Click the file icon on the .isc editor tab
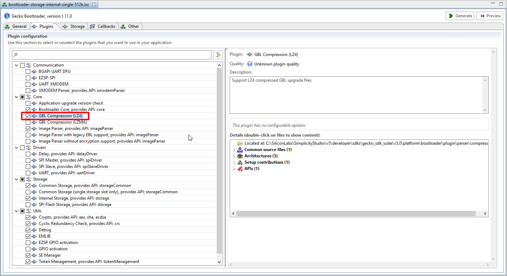 [5, 5]
